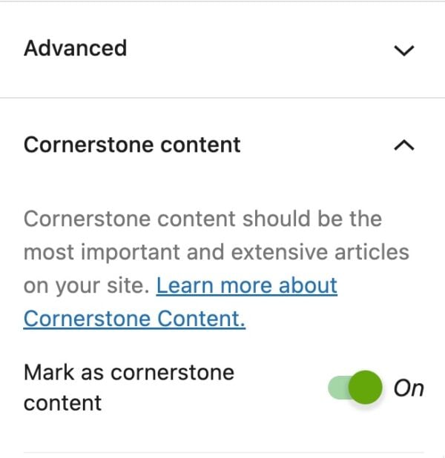The width and height of the screenshot is (445, 458).
Task: Click the italic On status label
Action: [x=408, y=388]
